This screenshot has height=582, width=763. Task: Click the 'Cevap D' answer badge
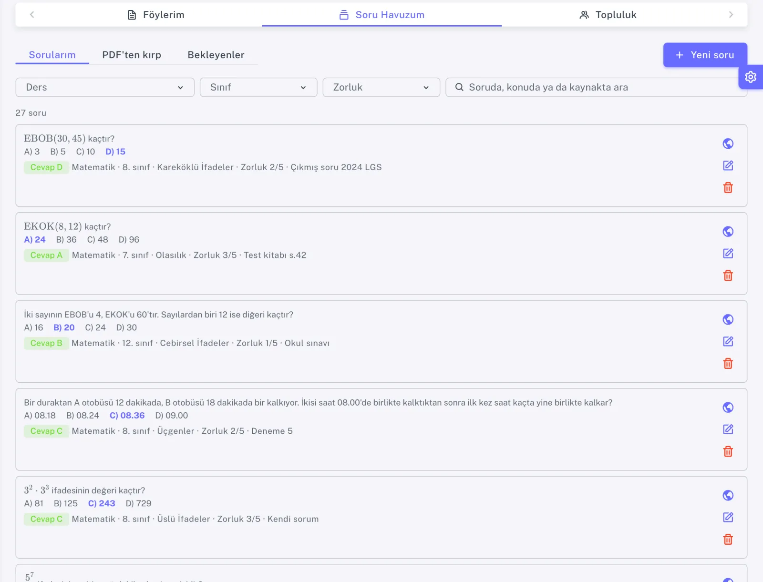pos(46,167)
